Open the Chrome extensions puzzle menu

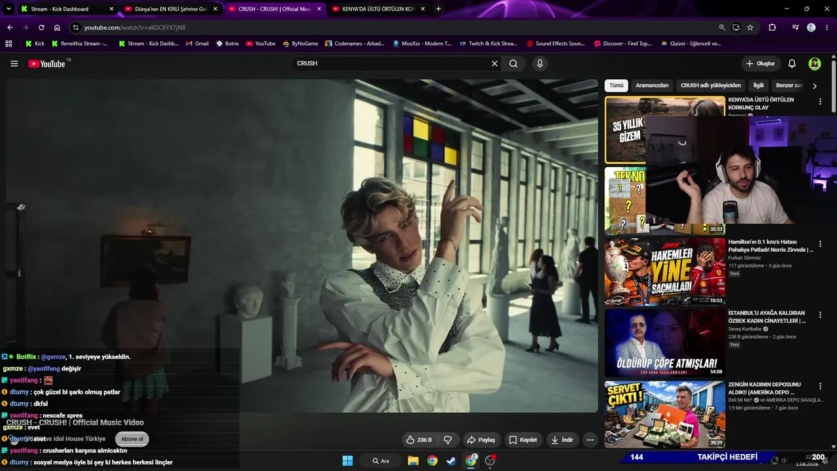772,27
